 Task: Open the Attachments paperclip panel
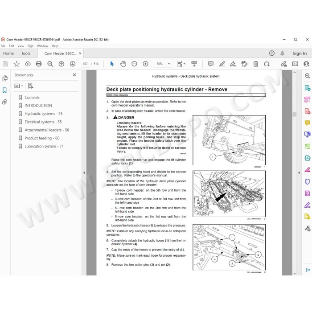[4, 102]
